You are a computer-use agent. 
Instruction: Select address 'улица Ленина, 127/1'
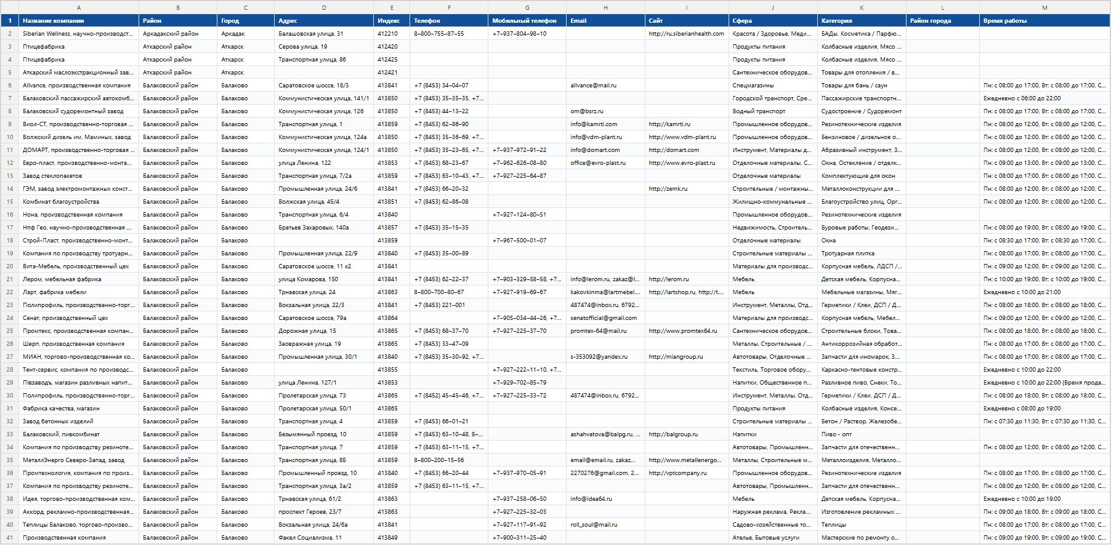click(324, 383)
